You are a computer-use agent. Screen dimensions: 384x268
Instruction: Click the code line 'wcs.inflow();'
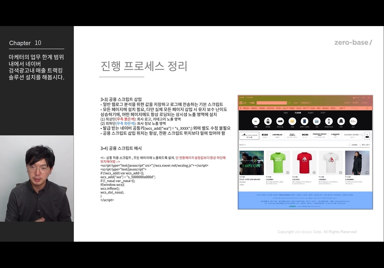110,189
